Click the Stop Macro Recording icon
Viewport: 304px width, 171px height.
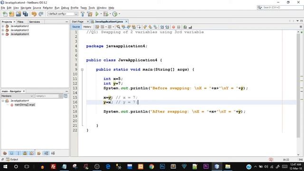pyautogui.click(x=179, y=27)
